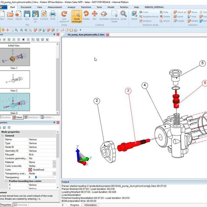
Task: Set selection mode to Color
Action: point(144,12)
